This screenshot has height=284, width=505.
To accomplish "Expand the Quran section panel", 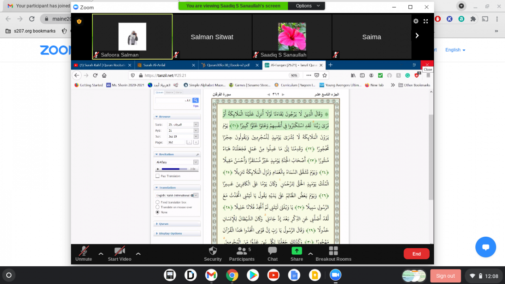I will pyautogui.click(x=177, y=224).
